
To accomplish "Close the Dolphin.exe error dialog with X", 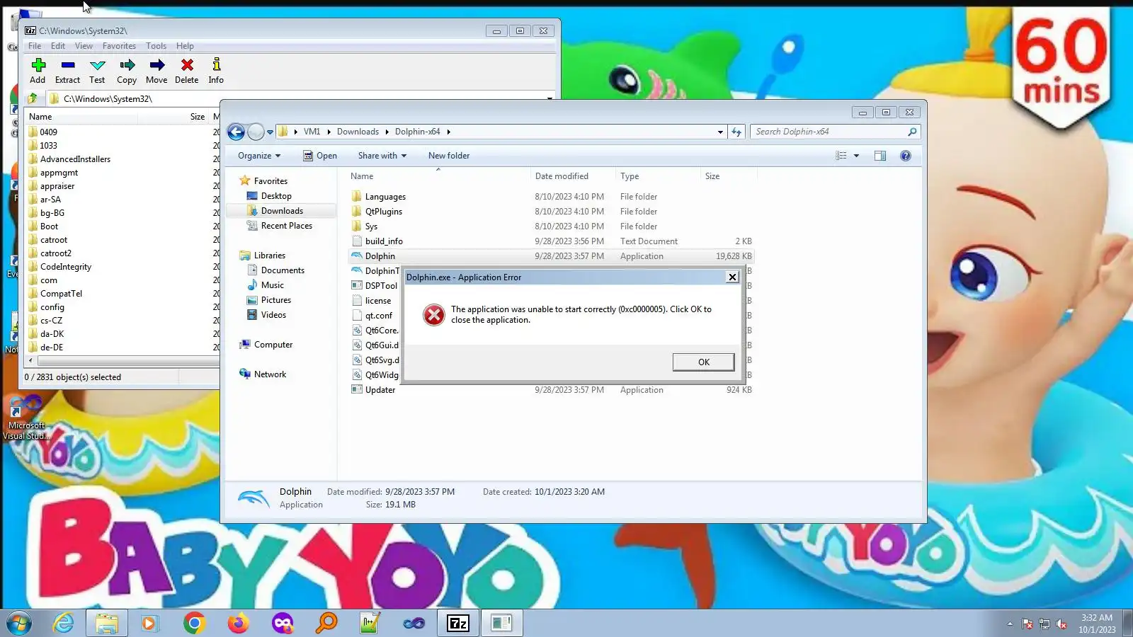I will pyautogui.click(x=733, y=277).
